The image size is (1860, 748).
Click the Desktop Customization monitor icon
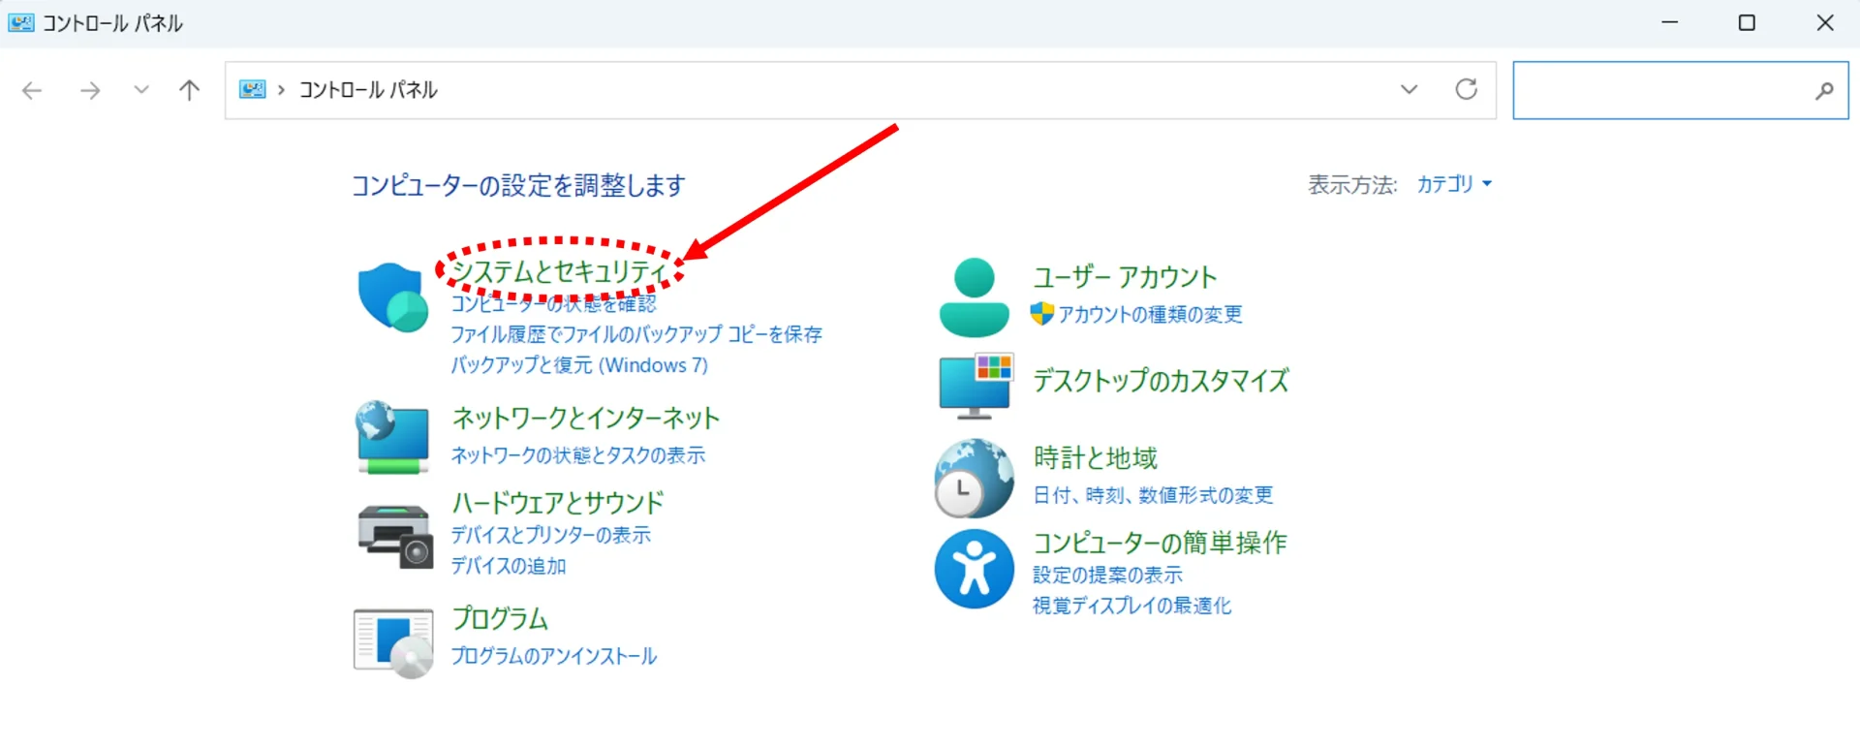(x=976, y=386)
